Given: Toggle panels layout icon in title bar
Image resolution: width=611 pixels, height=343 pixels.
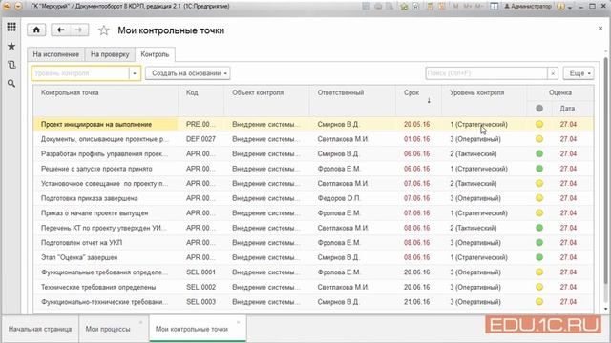Looking at the screenshot, I should tap(494, 7).
